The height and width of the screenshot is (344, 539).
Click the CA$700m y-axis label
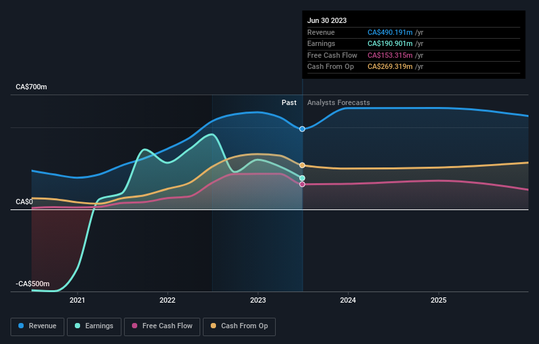(x=32, y=87)
